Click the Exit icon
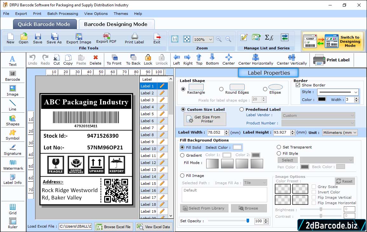 coord(157,39)
